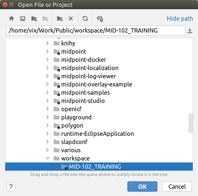Delete the selection using the X icon
The image size is (198, 196).
click(x=71, y=18)
